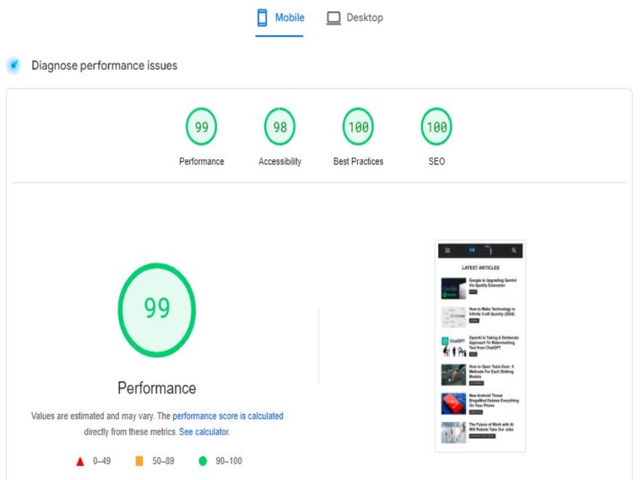Click the 'Diagnose performance issues' heading
This screenshot has height=480, width=640.
pyautogui.click(x=104, y=65)
